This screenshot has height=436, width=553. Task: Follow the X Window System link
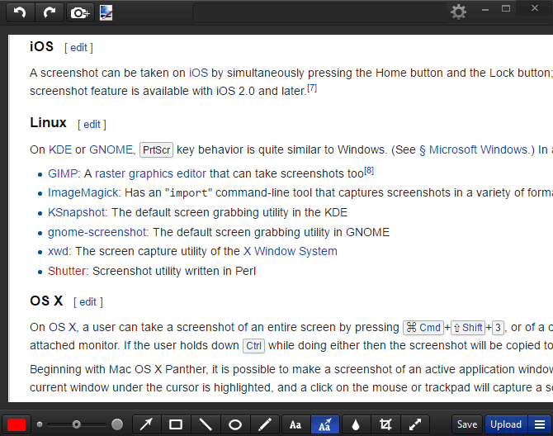(291, 251)
